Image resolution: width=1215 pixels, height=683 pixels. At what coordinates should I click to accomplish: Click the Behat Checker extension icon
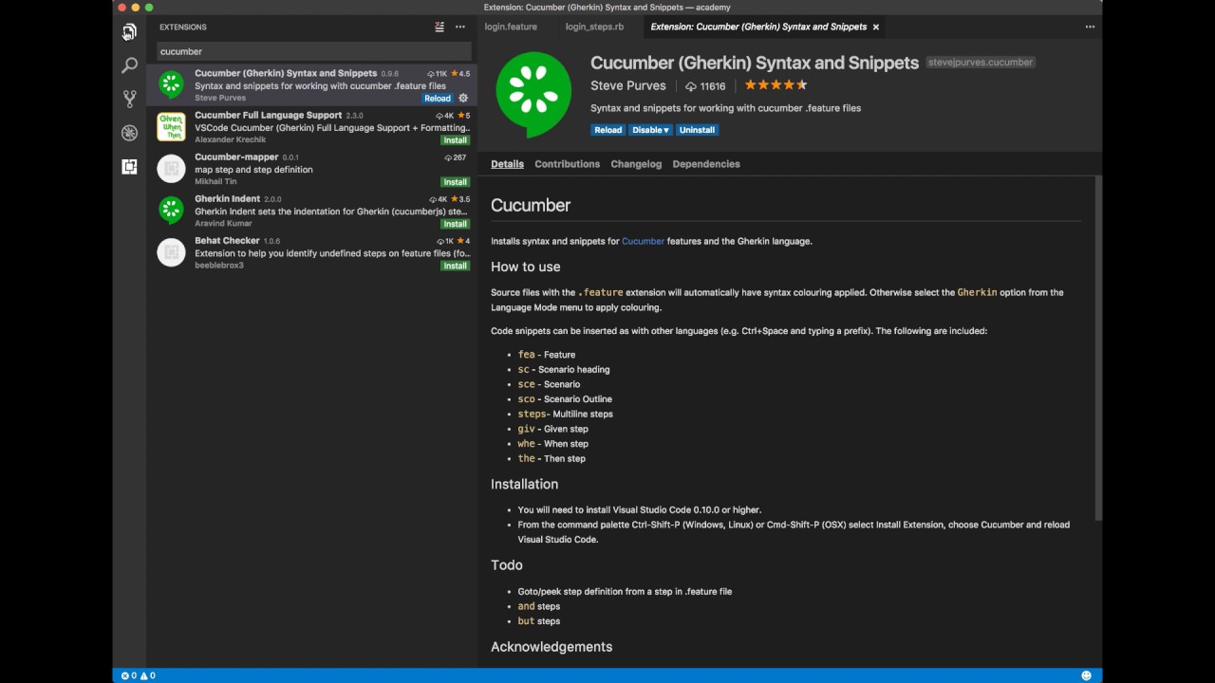coord(171,251)
